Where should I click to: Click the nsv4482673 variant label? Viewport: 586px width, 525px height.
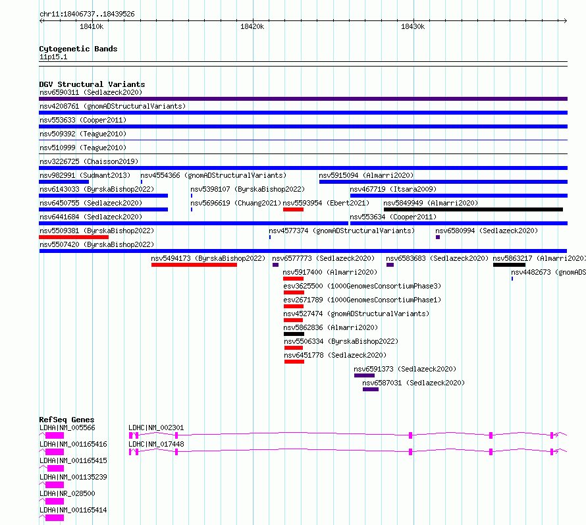pyautogui.click(x=548, y=272)
